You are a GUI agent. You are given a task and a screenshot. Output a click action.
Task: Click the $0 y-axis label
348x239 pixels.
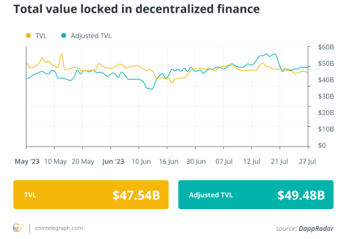coord(321,145)
